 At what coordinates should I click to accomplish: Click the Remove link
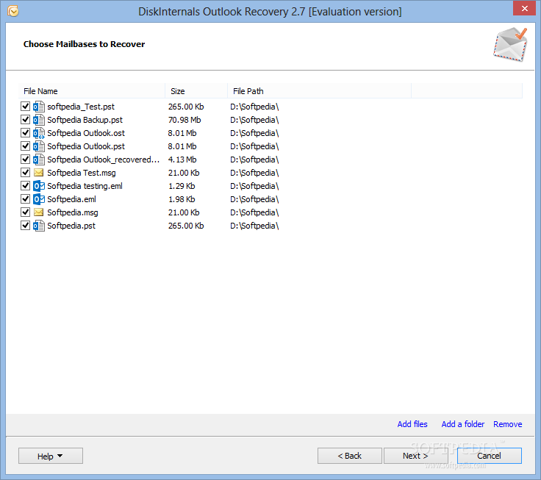[507, 424]
